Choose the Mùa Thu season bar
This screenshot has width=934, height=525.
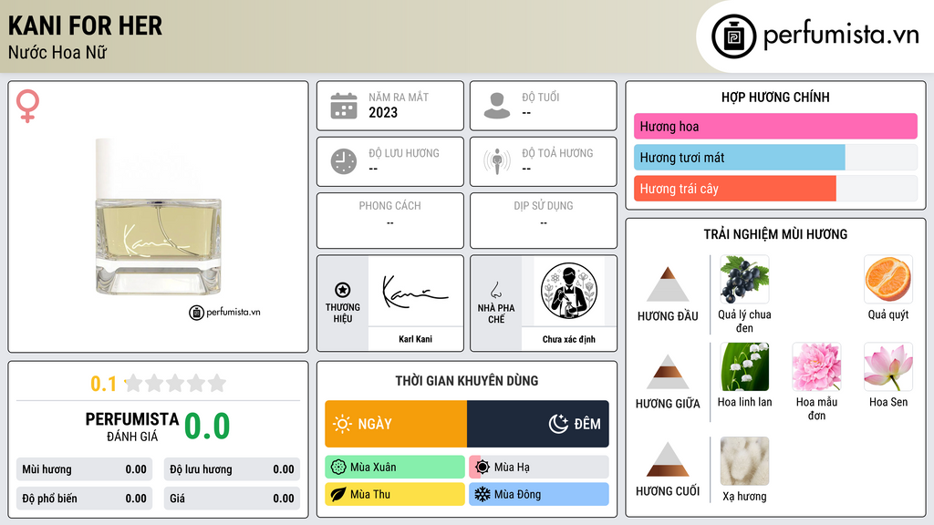pyautogui.click(x=395, y=494)
